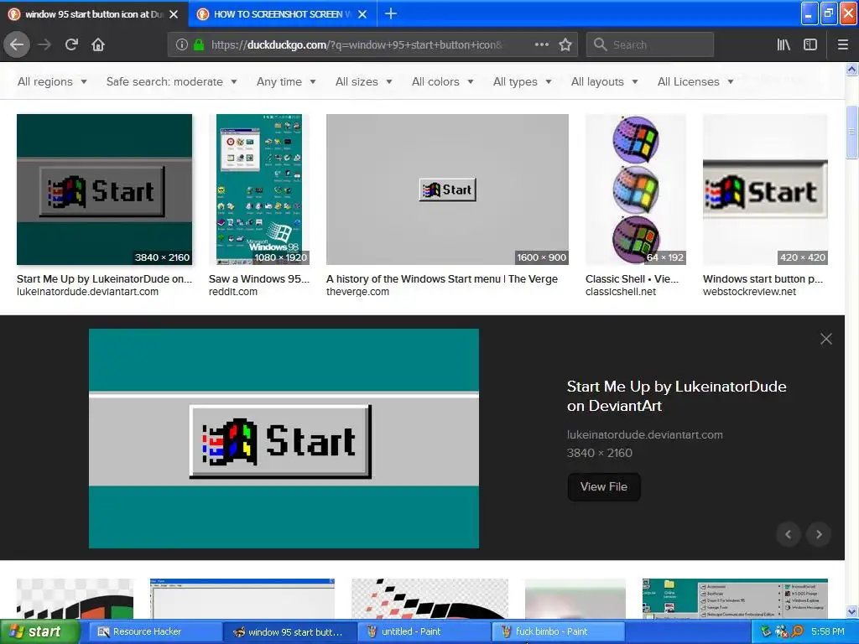Image resolution: width=859 pixels, height=644 pixels.
Task: Click the vertical scrollbar thumb
Action: click(851, 132)
